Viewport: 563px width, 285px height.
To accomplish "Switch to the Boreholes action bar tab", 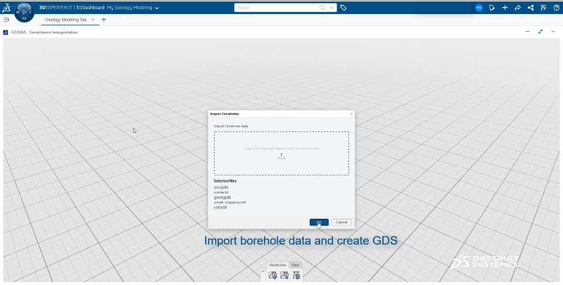I will tap(278, 265).
